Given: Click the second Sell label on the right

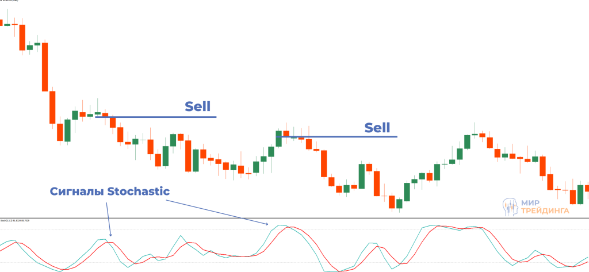Looking at the screenshot, I should pos(377,128).
